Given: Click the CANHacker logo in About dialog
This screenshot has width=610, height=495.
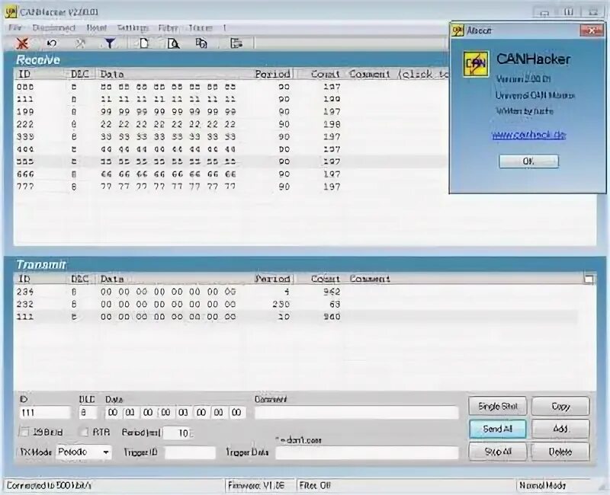Looking at the screenshot, I should tap(476, 64).
